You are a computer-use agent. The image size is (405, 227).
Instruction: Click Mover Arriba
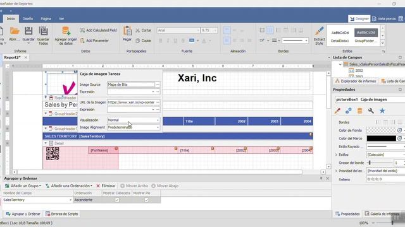(x=134, y=185)
